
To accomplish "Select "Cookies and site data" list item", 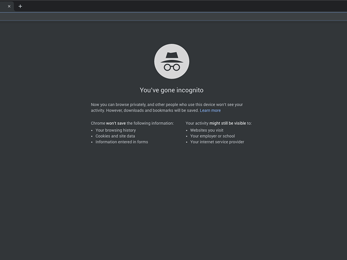I will point(115,136).
